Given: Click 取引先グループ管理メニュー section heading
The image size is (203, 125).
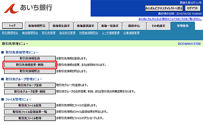Looking at the screenshot, I should point(24,79).
